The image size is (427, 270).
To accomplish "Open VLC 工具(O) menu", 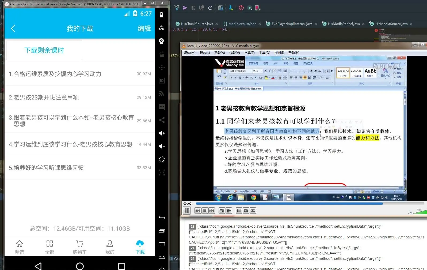I will [x=264, y=53].
